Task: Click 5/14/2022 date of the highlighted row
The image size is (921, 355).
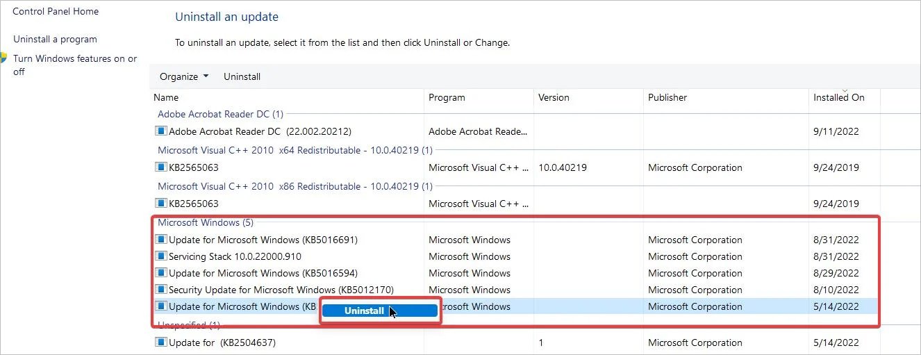Action: (x=836, y=306)
